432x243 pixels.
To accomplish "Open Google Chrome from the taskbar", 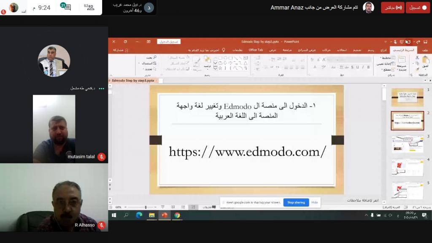I will point(177,215).
